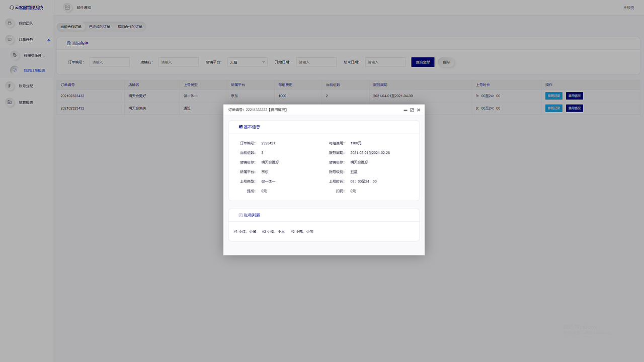Click the 订单任务 sidebar icon

pyautogui.click(x=10, y=39)
